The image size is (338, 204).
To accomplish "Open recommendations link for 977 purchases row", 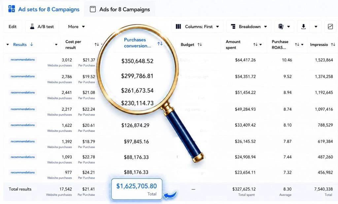I will [x=23, y=172].
